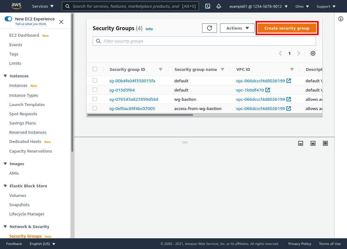This screenshot has height=249, width=347.
Task: Open external link for sg-00b4fe04f358015fa VPC
Action: 289,81
